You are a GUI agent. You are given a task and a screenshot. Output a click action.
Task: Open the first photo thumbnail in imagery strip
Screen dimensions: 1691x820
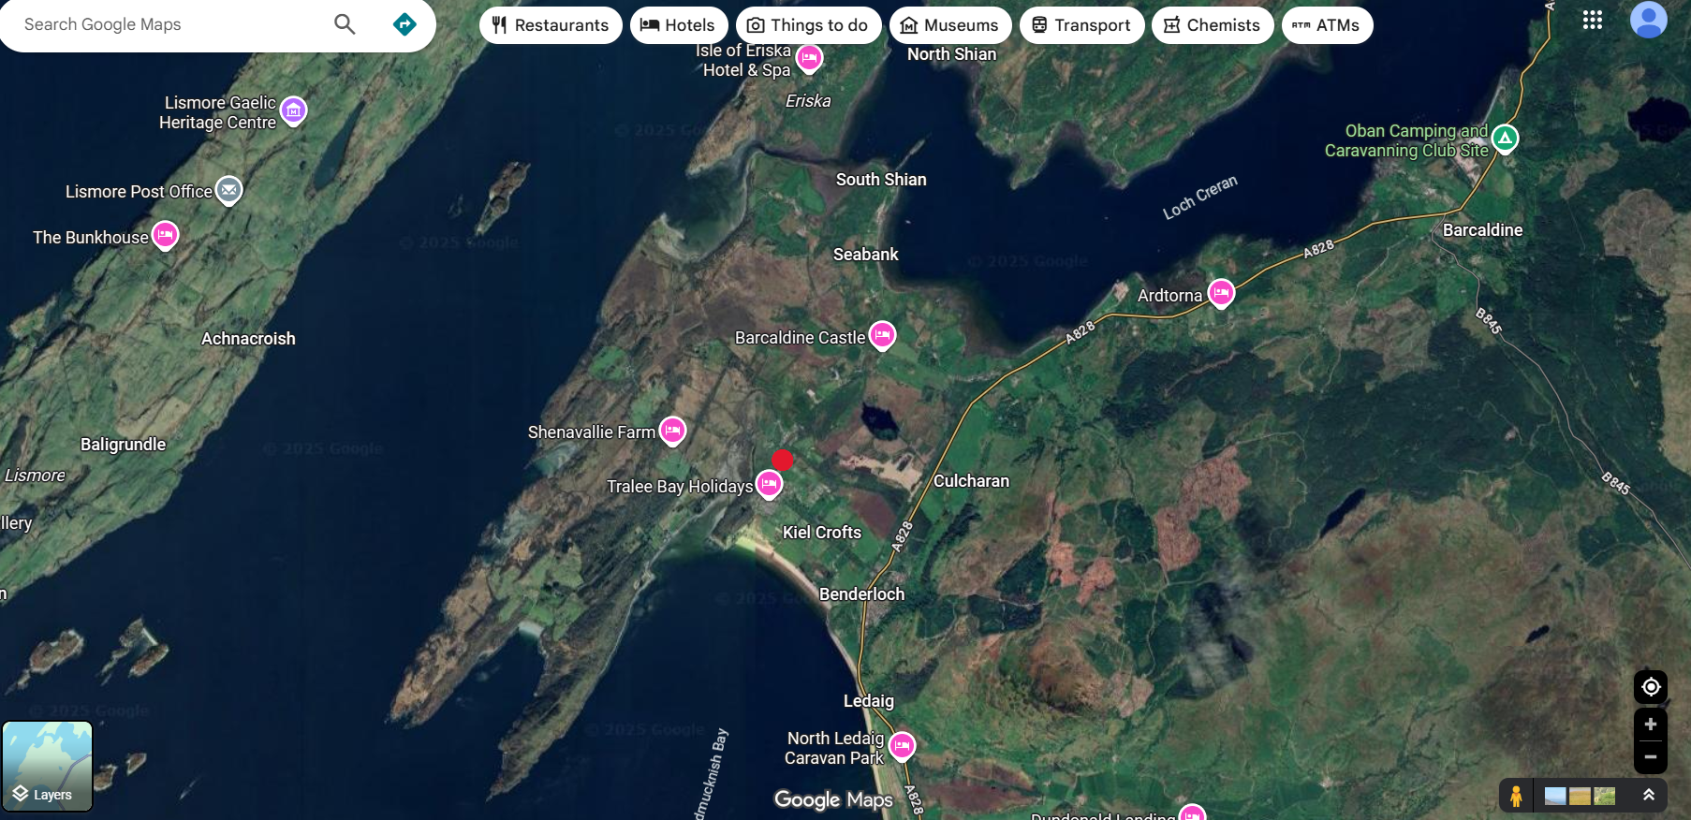pyautogui.click(x=1555, y=797)
